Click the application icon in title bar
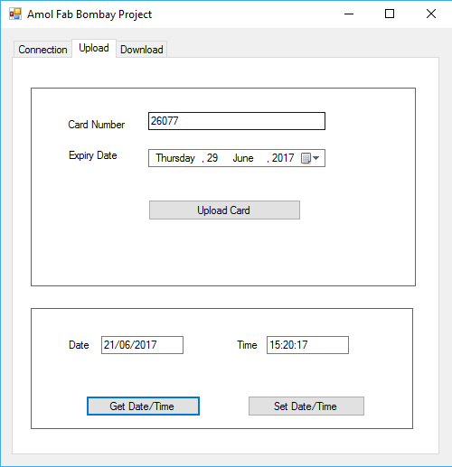Viewport: 452px width, 467px height. click(15, 14)
